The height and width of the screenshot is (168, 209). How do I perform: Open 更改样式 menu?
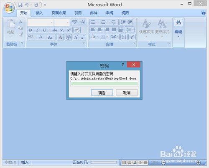click(x=162, y=28)
